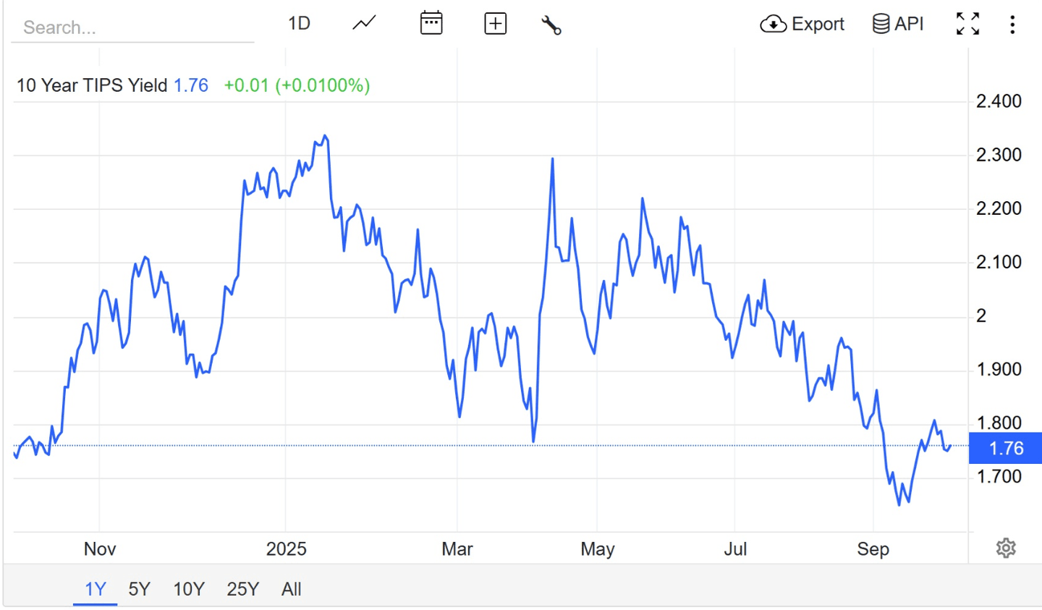
Task: Click the Sep label on time axis
Action: 873,549
